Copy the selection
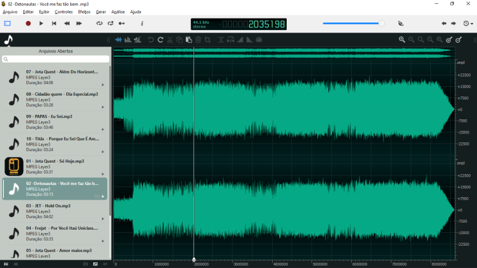Screen dimensions: 477x268 pyautogui.click(x=179, y=40)
